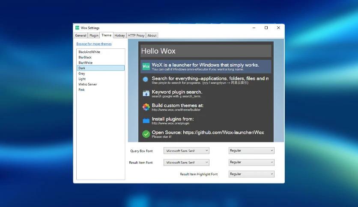Apply the Pink theme
Screen dimensions: 358x207
click(x=101, y=90)
